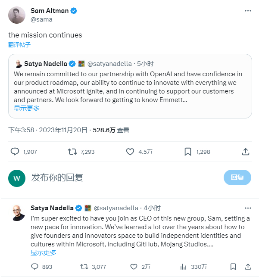Viewport: 259px width, 277px height.
Task: Click 翻译帖子 to translate the post
Action: click(19, 44)
